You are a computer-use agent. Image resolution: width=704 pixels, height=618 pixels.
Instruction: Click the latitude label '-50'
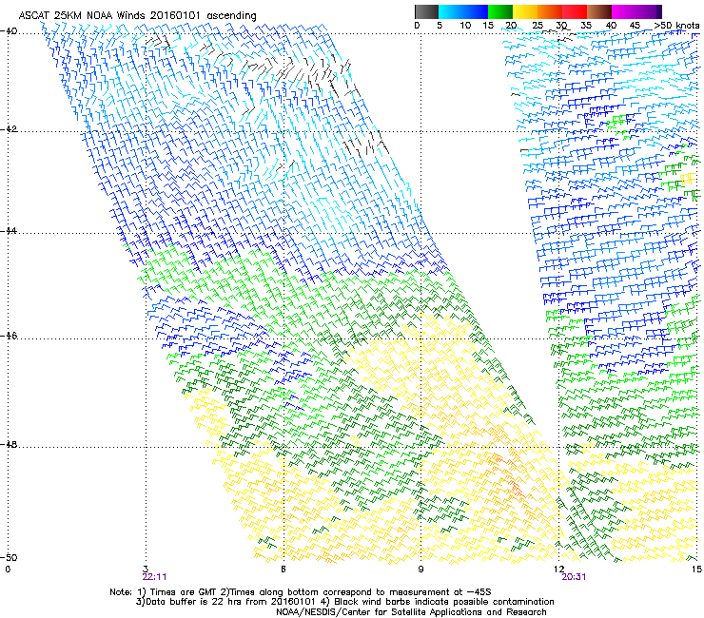[x=9, y=557]
